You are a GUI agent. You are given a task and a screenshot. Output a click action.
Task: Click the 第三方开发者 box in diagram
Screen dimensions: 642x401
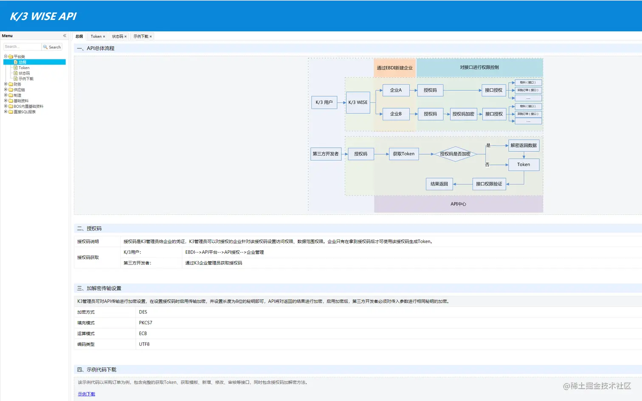(326, 154)
